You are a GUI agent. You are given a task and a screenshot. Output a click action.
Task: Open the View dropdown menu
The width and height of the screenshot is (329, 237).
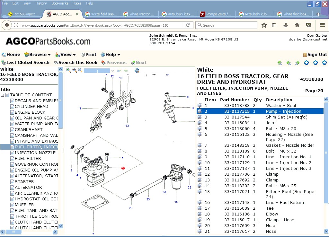[x=66, y=55]
